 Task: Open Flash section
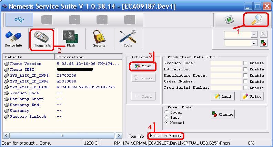click(71, 39)
